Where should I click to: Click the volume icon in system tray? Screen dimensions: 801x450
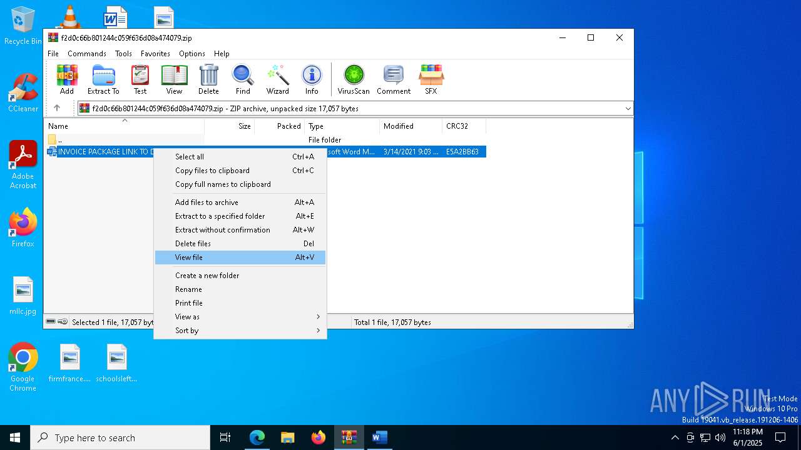pyautogui.click(x=720, y=437)
